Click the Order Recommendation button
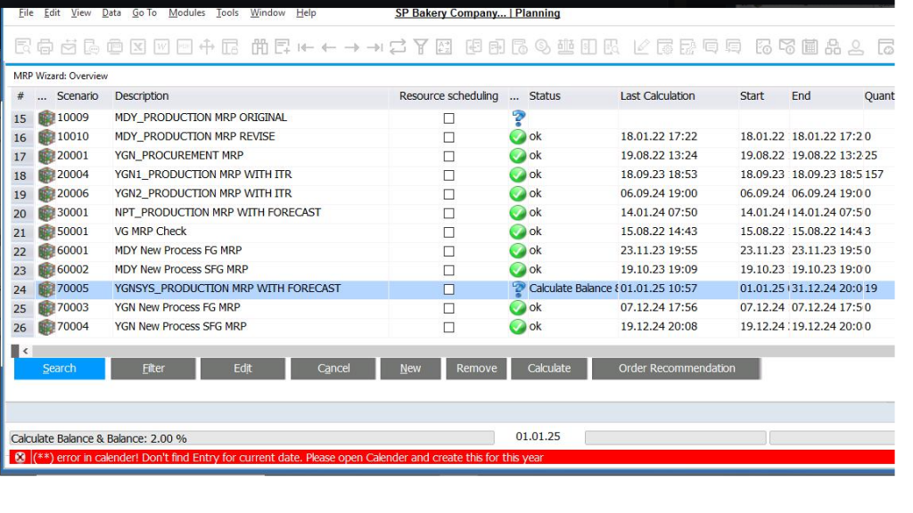Viewport: 913px width, 513px height. tap(677, 369)
